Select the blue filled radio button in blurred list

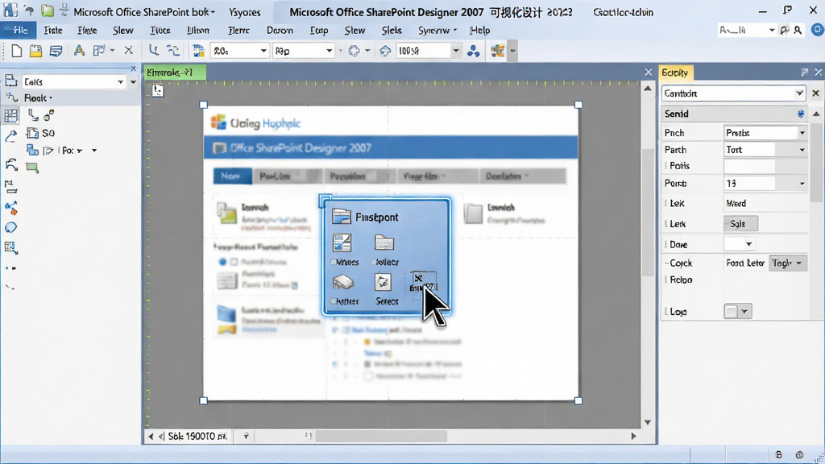coord(222,262)
